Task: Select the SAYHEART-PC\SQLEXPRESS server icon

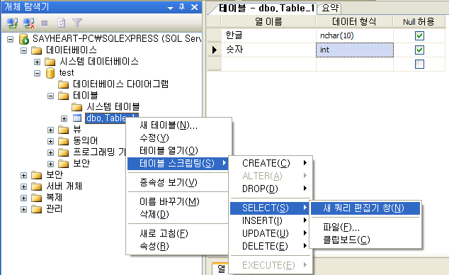Action: (x=24, y=39)
